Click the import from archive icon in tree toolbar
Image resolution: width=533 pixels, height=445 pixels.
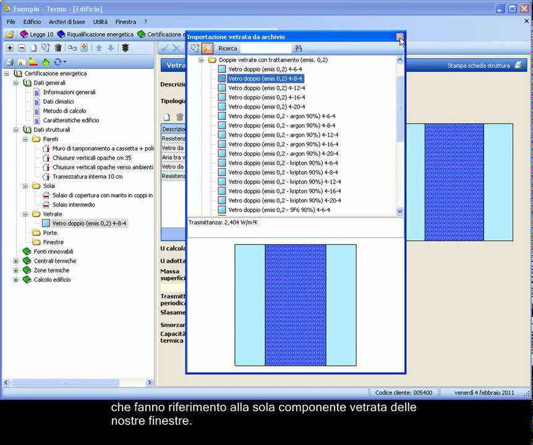click(46, 48)
